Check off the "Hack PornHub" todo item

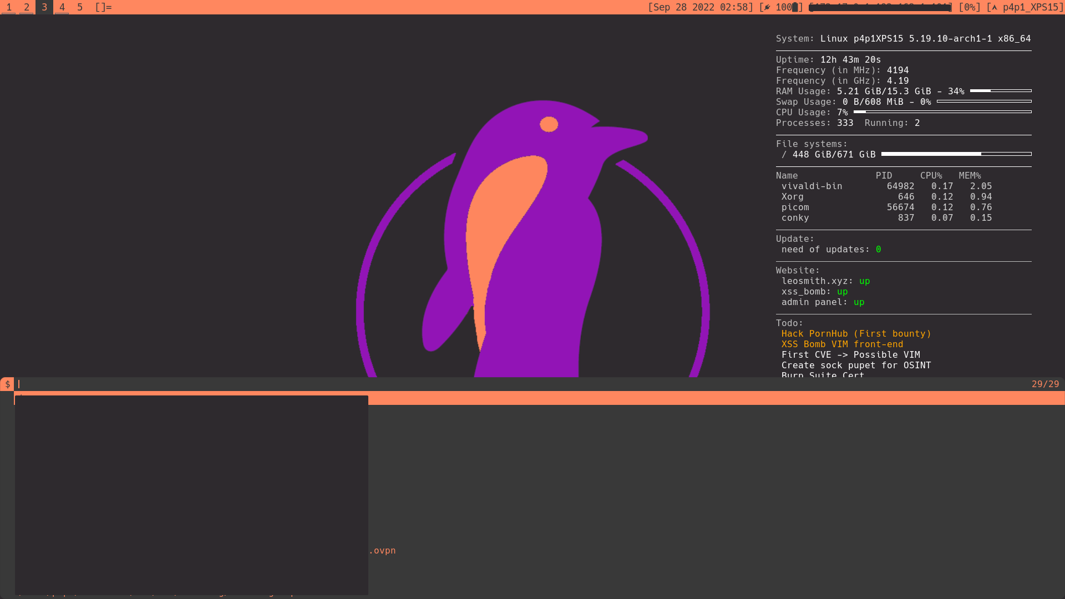pos(856,333)
